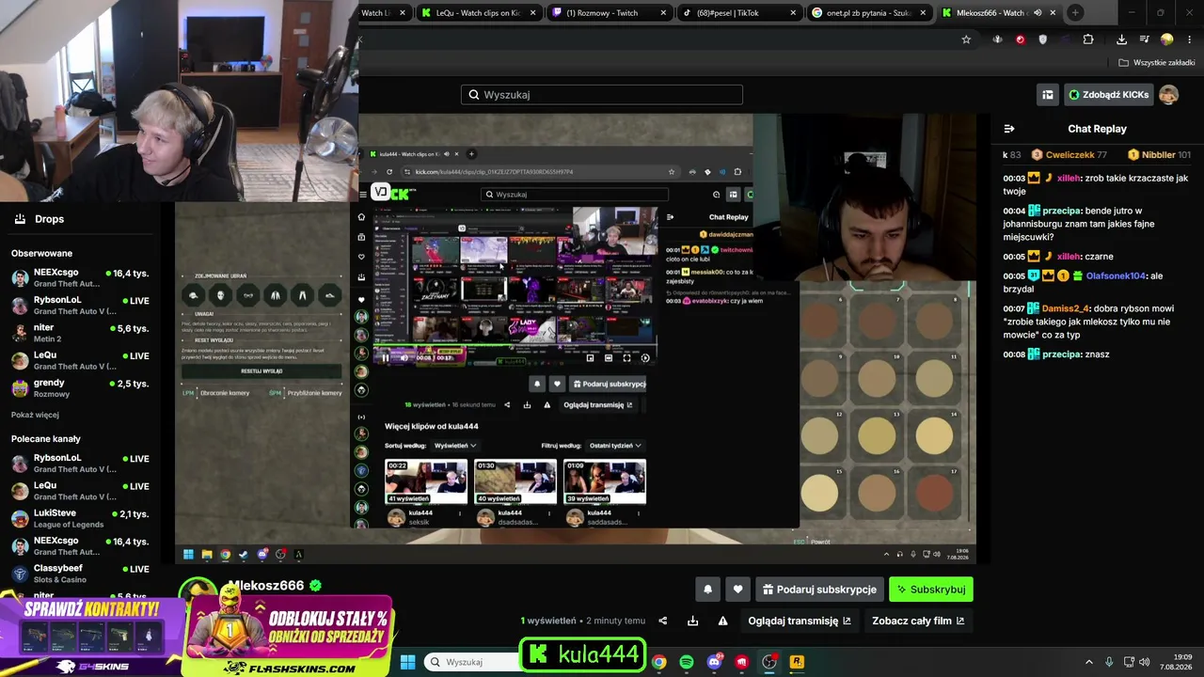Open Rockstar Games Launcher from the taskbar
This screenshot has height=677, width=1204.
[x=797, y=662]
